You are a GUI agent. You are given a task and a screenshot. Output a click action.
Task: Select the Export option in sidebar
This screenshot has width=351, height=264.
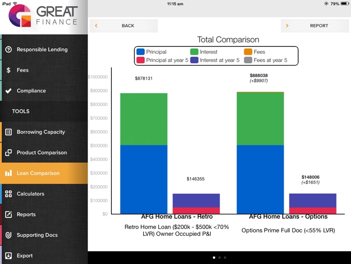[x=44, y=256]
